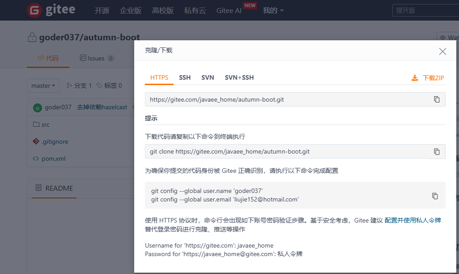The image size is (459, 274).
Task: Open 私有云 in the top navigation
Action: point(195,11)
